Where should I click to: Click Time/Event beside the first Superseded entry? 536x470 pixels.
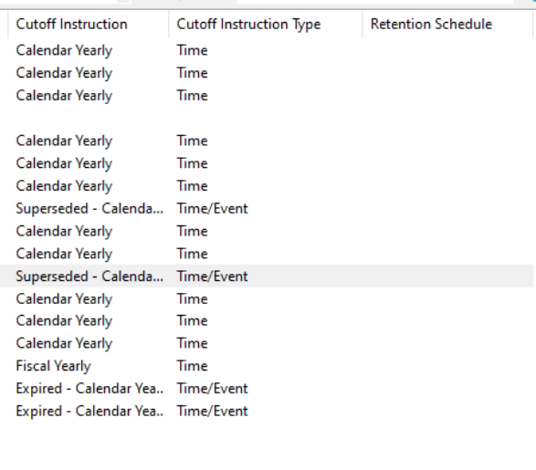pos(212,208)
